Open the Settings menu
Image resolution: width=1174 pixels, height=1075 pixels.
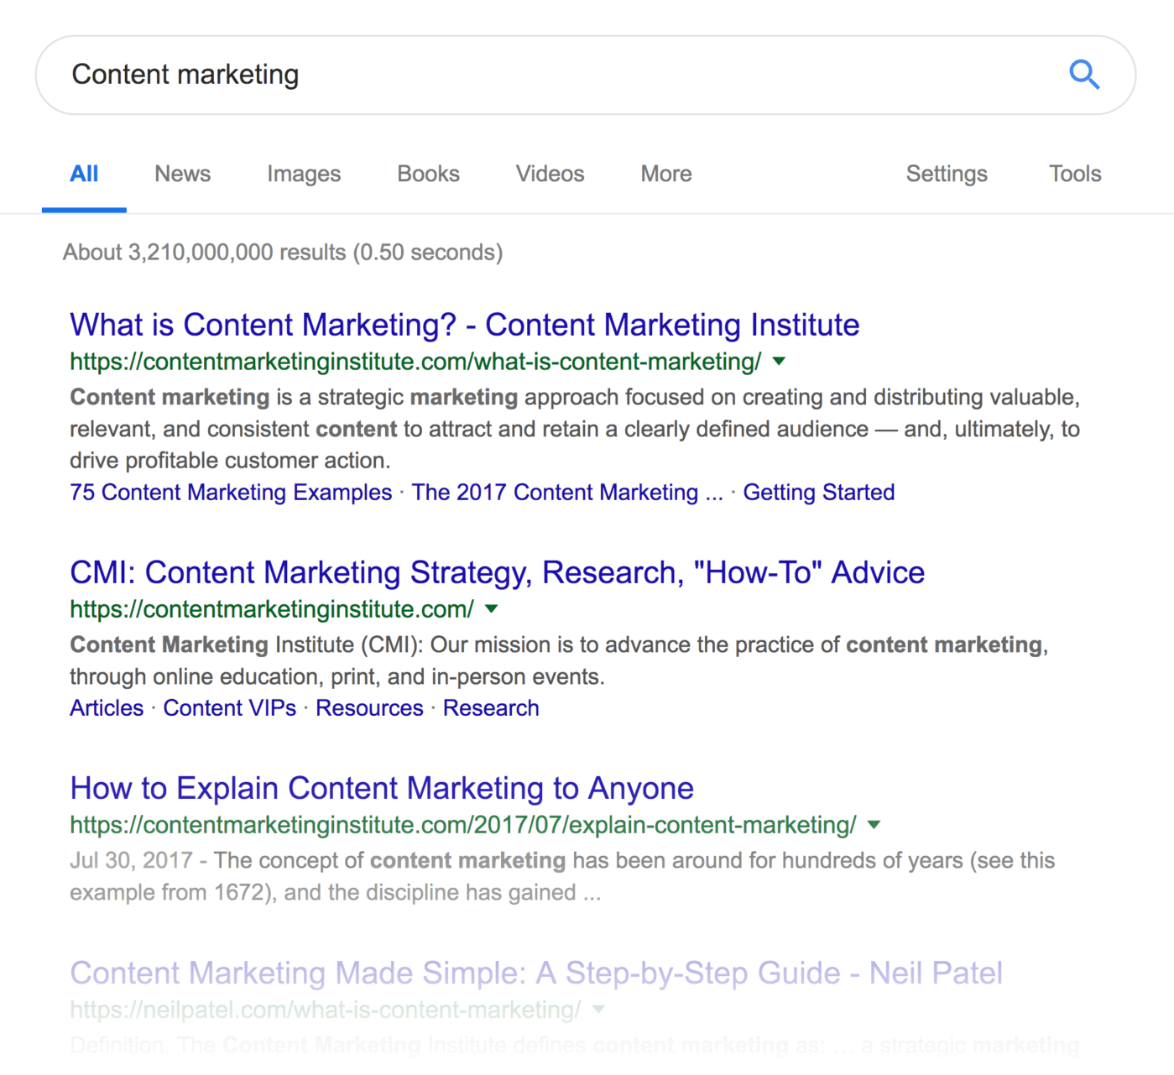(947, 174)
